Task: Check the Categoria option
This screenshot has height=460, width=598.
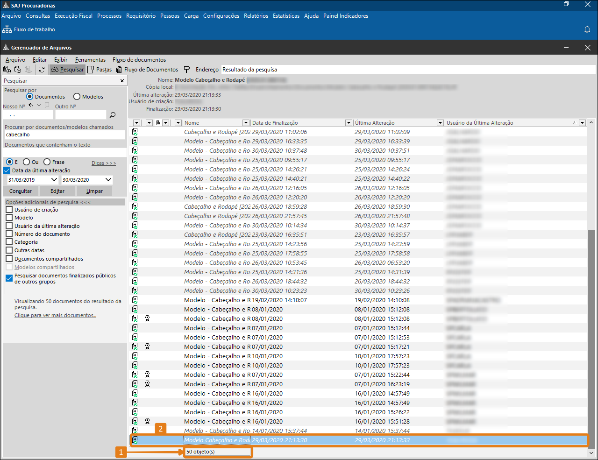Action: click(x=9, y=242)
